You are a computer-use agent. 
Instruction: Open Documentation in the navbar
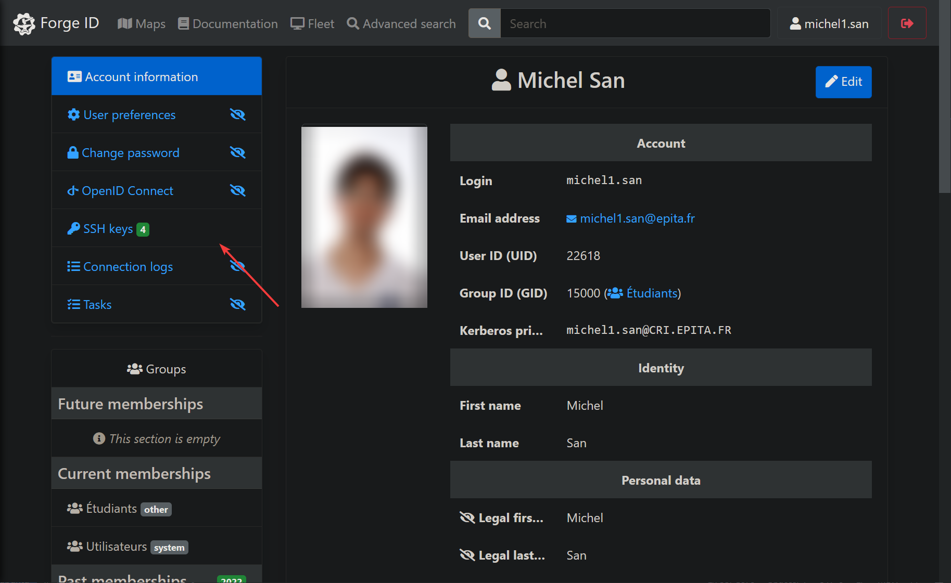click(228, 24)
